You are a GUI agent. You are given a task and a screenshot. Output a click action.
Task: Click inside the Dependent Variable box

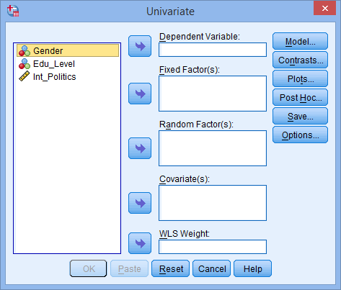[x=213, y=50]
